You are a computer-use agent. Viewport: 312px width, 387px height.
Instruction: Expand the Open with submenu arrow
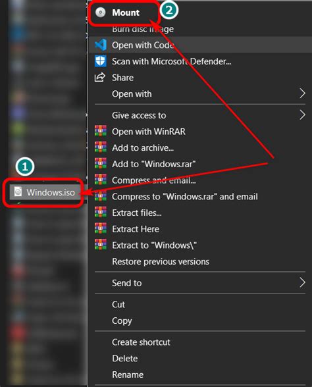[302, 93]
